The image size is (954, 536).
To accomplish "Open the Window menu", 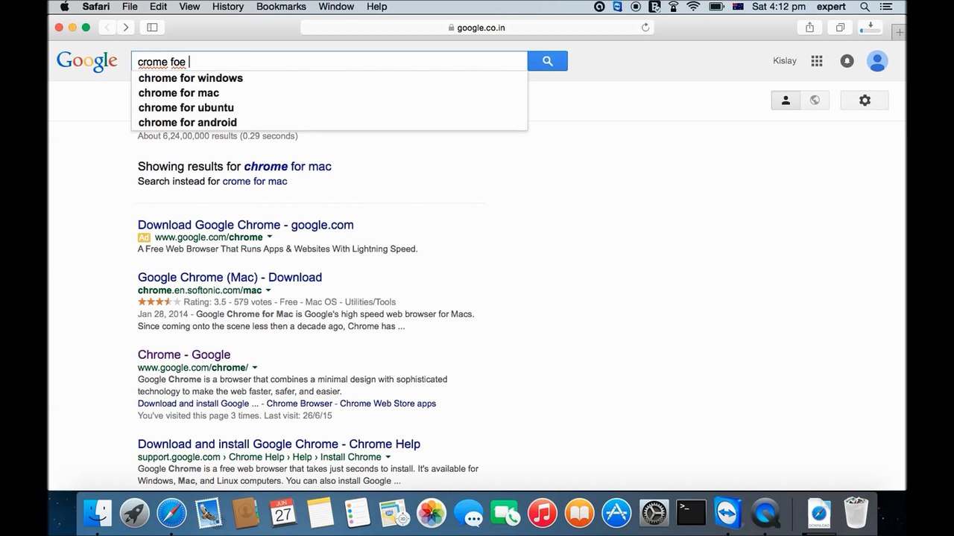I will click(x=336, y=7).
